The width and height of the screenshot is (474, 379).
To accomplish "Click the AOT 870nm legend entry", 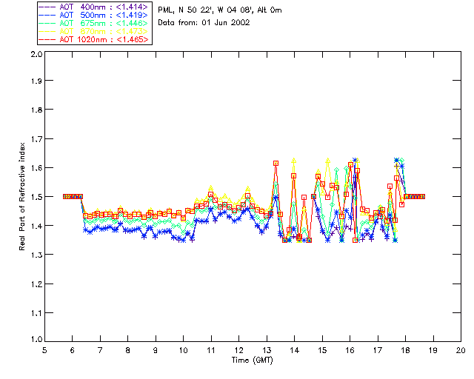I will point(94,31).
